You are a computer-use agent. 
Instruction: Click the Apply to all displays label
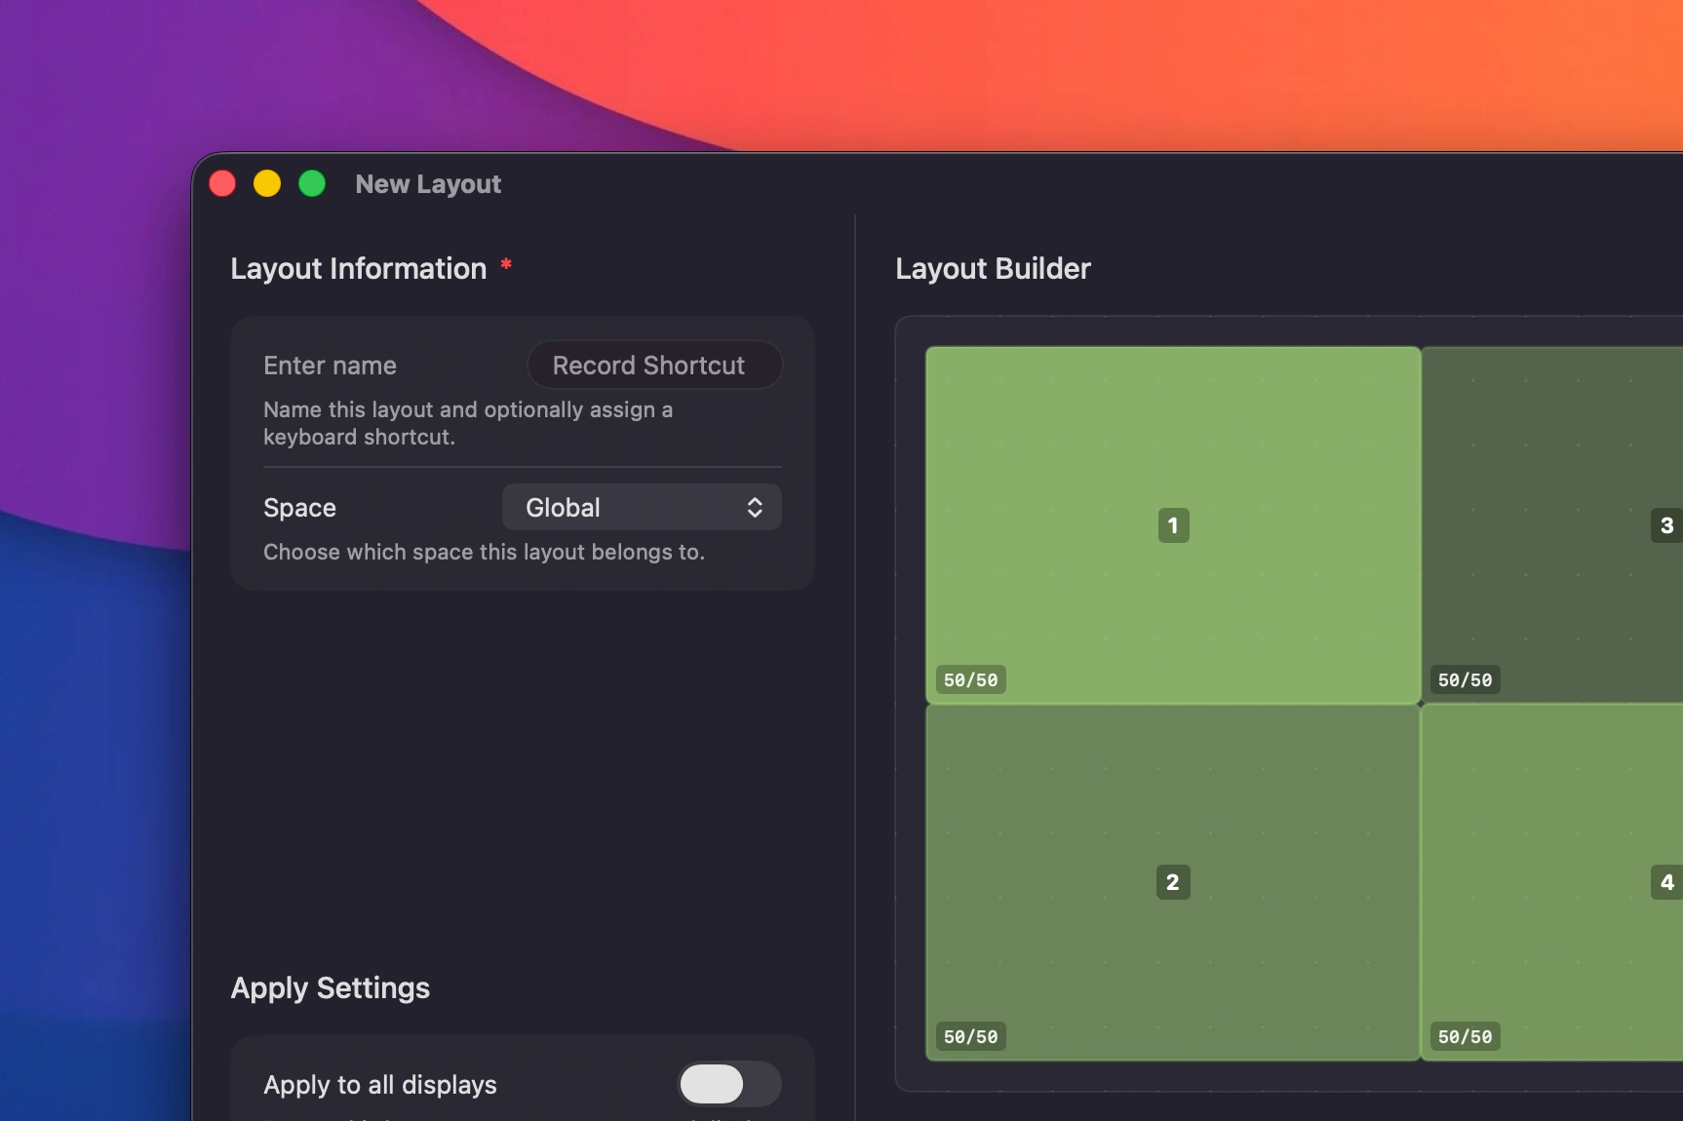(x=380, y=1085)
